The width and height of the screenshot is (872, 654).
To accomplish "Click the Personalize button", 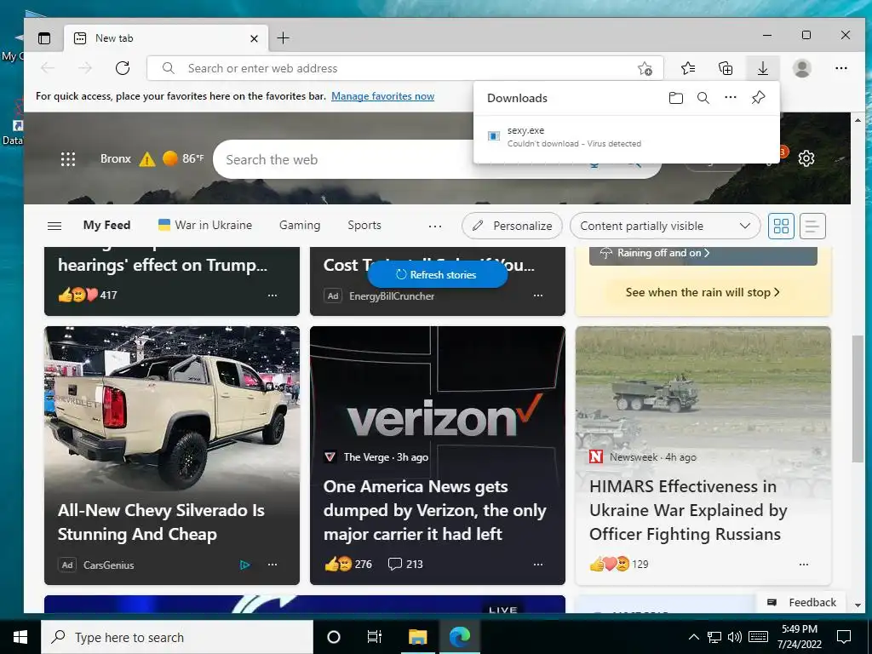I will [512, 226].
